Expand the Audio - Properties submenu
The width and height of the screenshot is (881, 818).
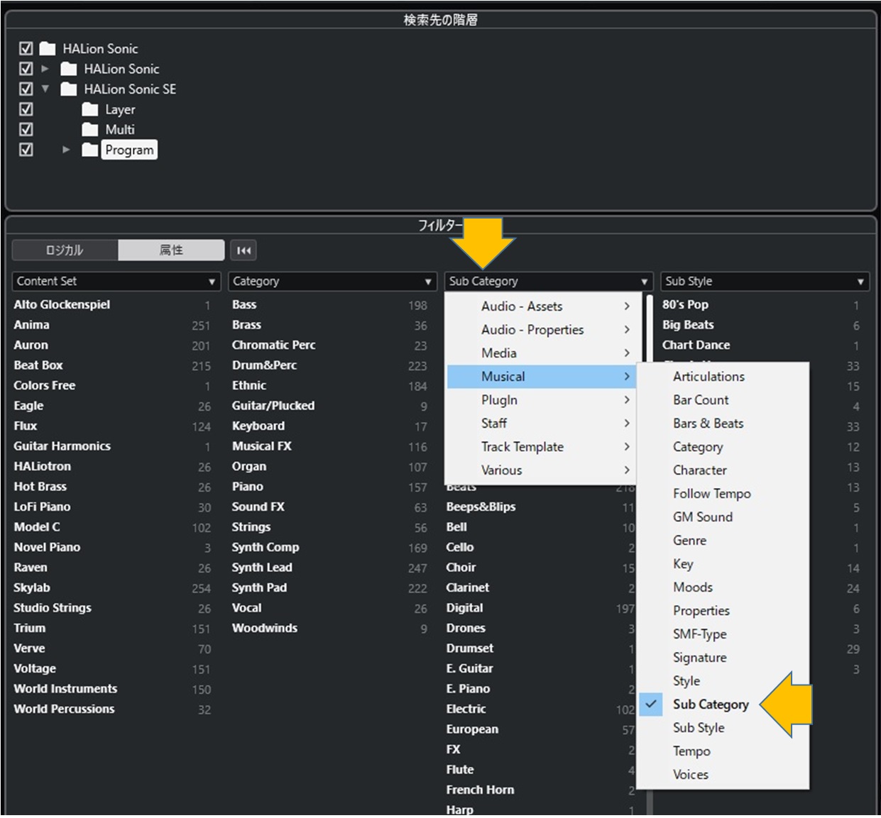[x=541, y=330]
